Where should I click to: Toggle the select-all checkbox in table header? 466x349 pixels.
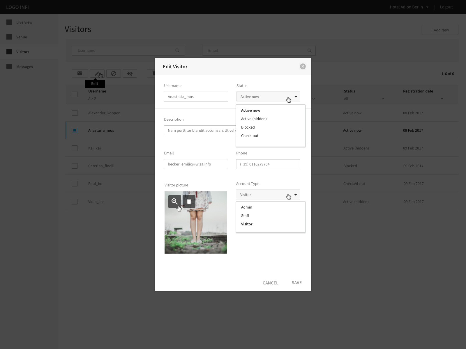point(75,94)
